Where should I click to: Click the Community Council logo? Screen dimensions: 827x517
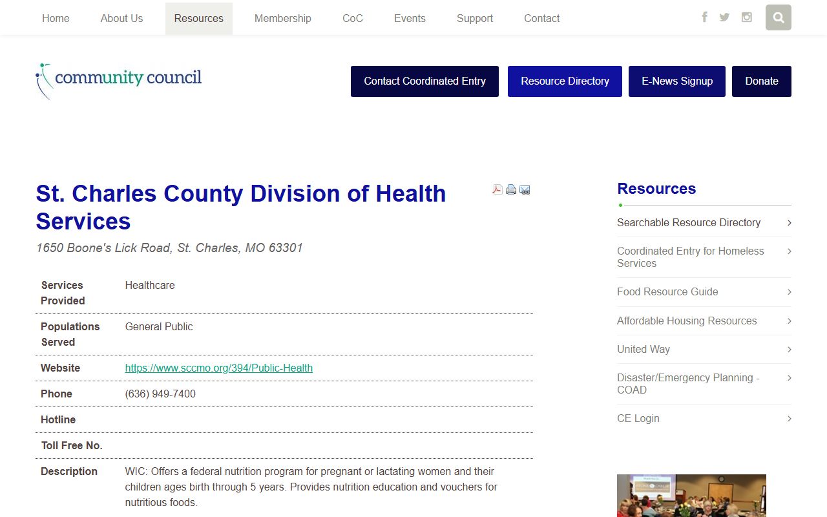tap(119, 81)
